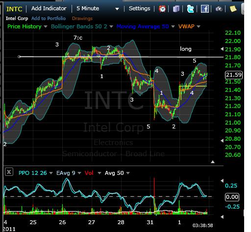Open the 5 Minute interval dropdown
This screenshot has width=251, height=232.
pyautogui.click(x=98, y=8)
